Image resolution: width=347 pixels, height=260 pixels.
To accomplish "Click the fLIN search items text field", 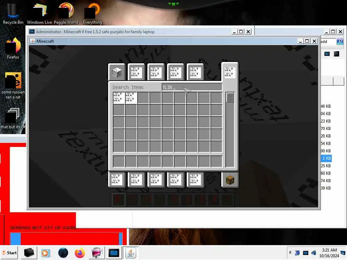I will [x=192, y=87].
